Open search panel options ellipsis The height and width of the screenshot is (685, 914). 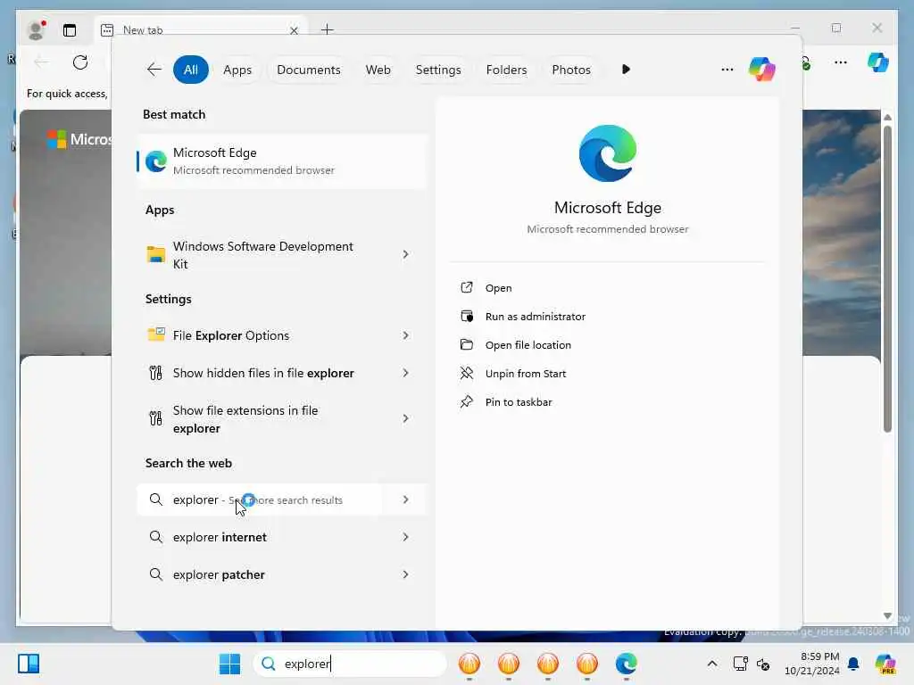(x=727, y=70)
